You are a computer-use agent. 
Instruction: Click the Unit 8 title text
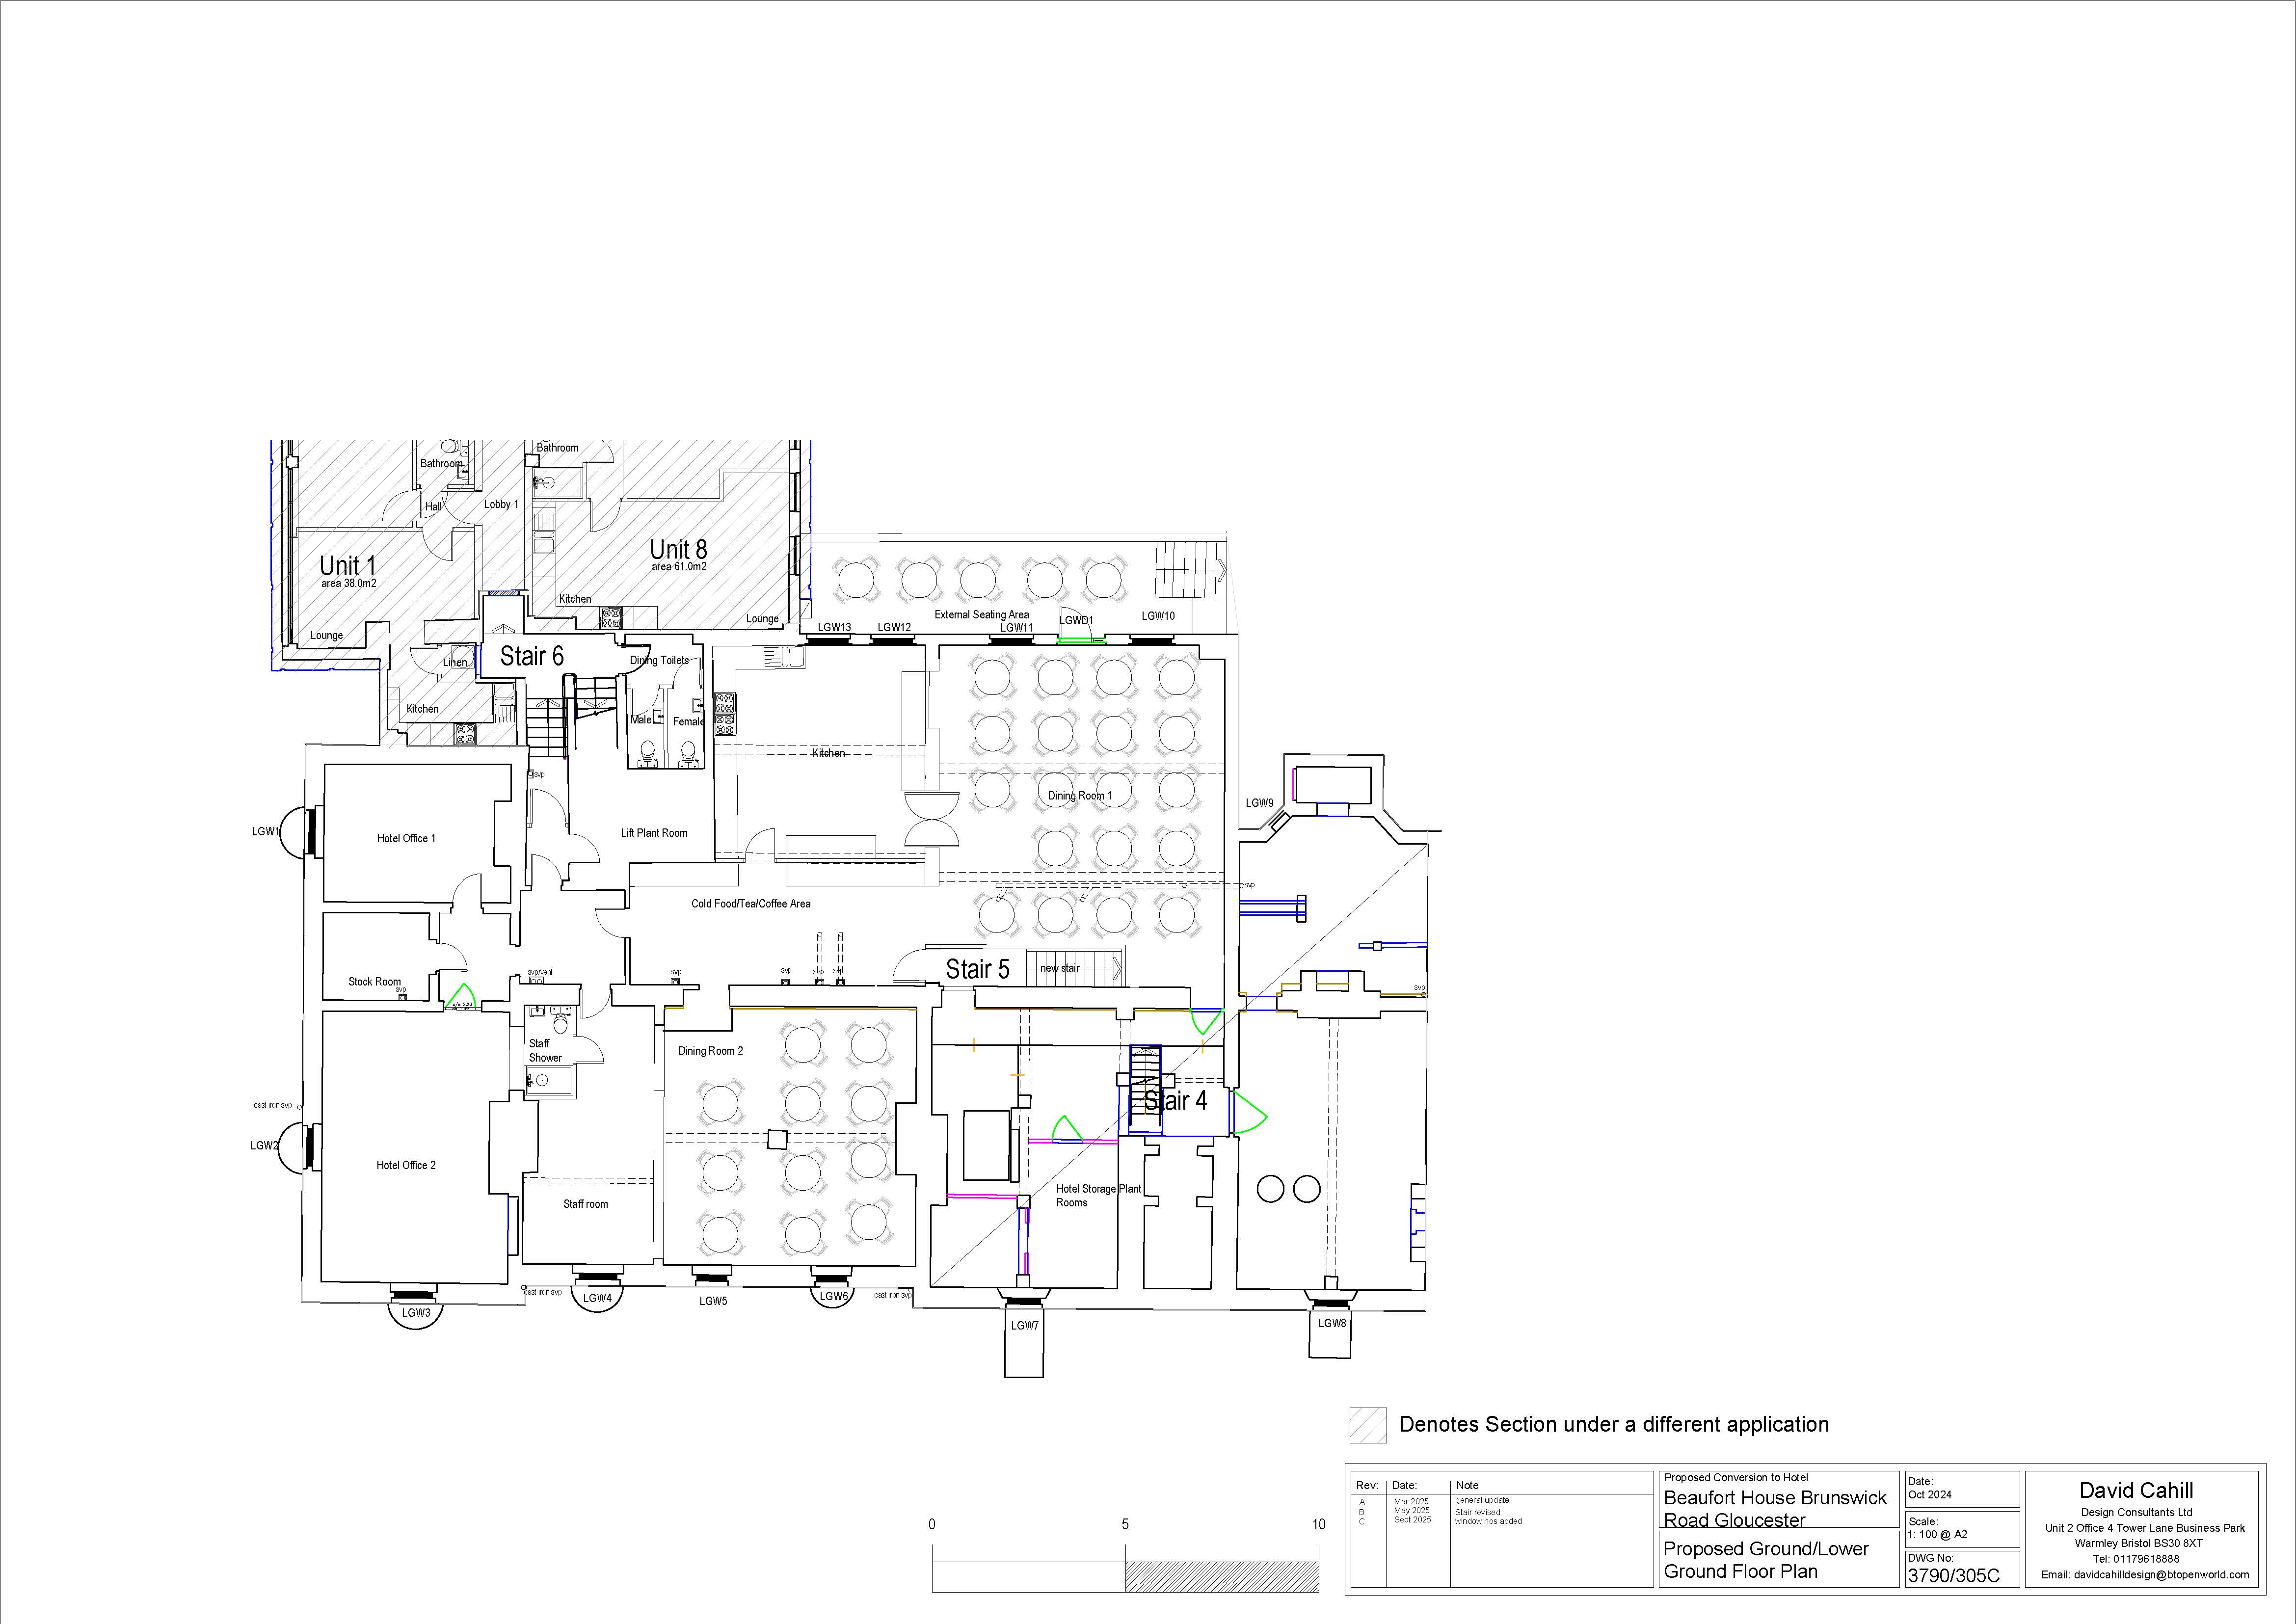(x=678, y=549)
